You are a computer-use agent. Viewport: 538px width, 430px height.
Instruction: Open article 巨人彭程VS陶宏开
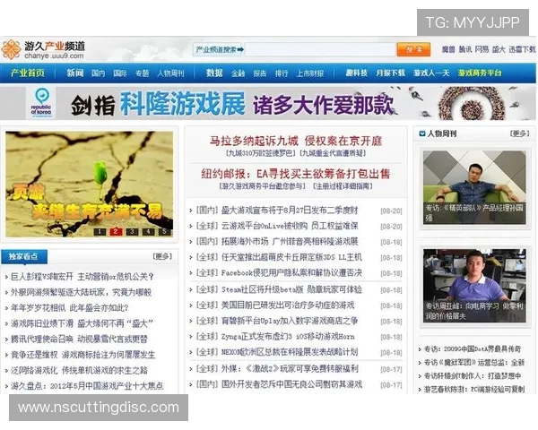tap(82, 277)
